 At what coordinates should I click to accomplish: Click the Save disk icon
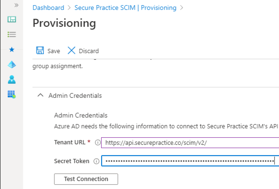coord(40,50)
